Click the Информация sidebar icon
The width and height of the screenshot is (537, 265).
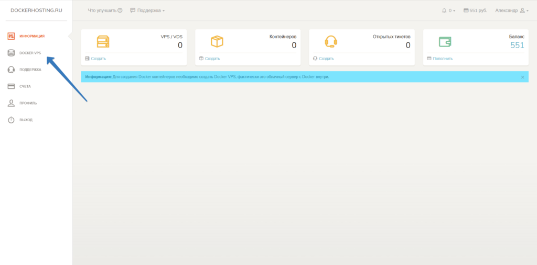pyautogui.click(x=11, y=36)
